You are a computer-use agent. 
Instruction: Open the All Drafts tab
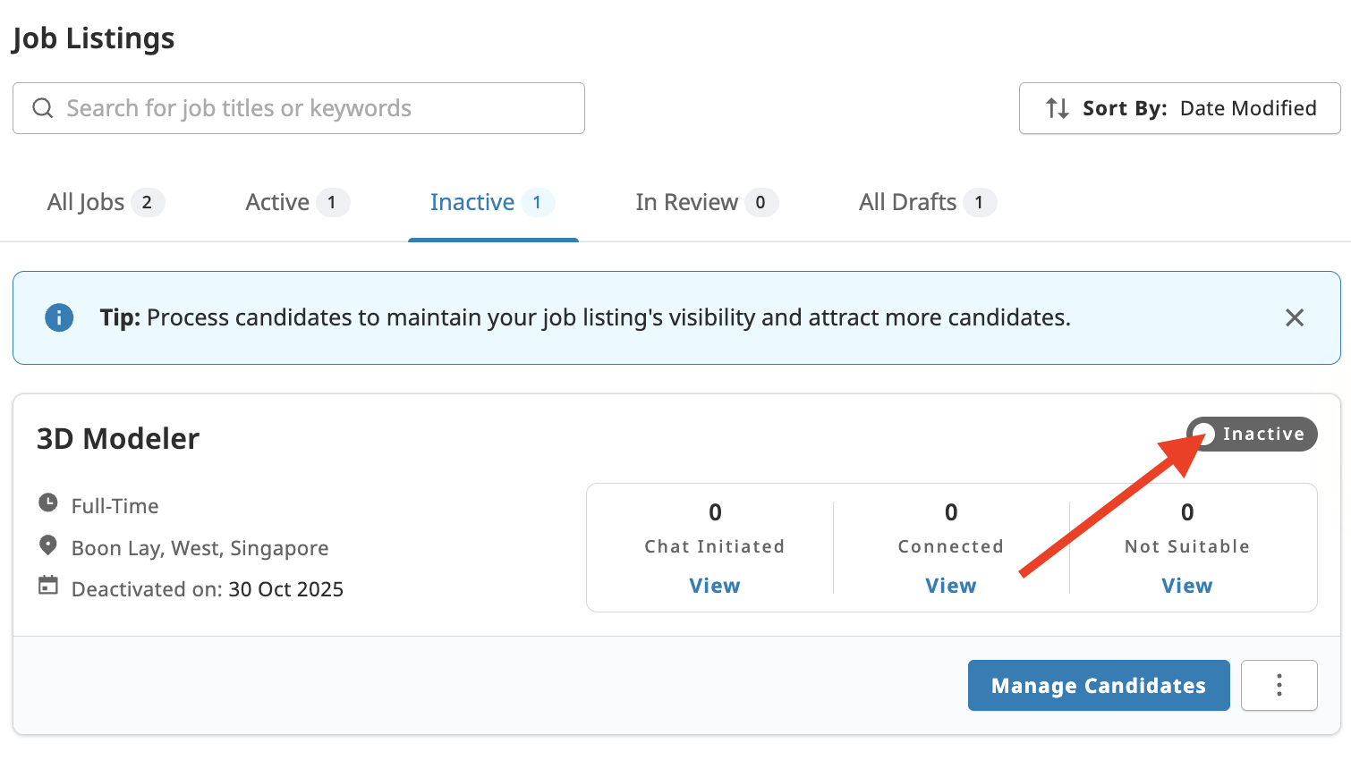coord(926,202)
